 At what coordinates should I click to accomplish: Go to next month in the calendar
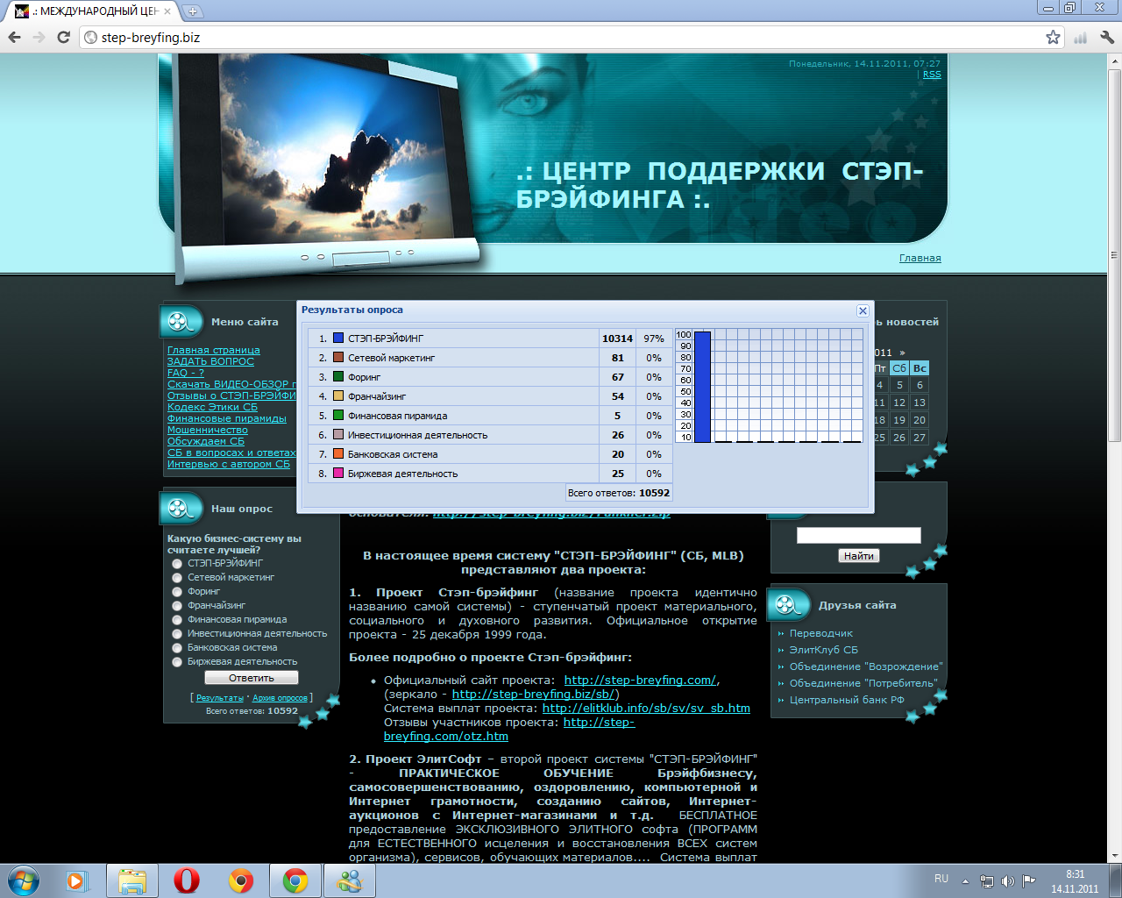[902, 353]
